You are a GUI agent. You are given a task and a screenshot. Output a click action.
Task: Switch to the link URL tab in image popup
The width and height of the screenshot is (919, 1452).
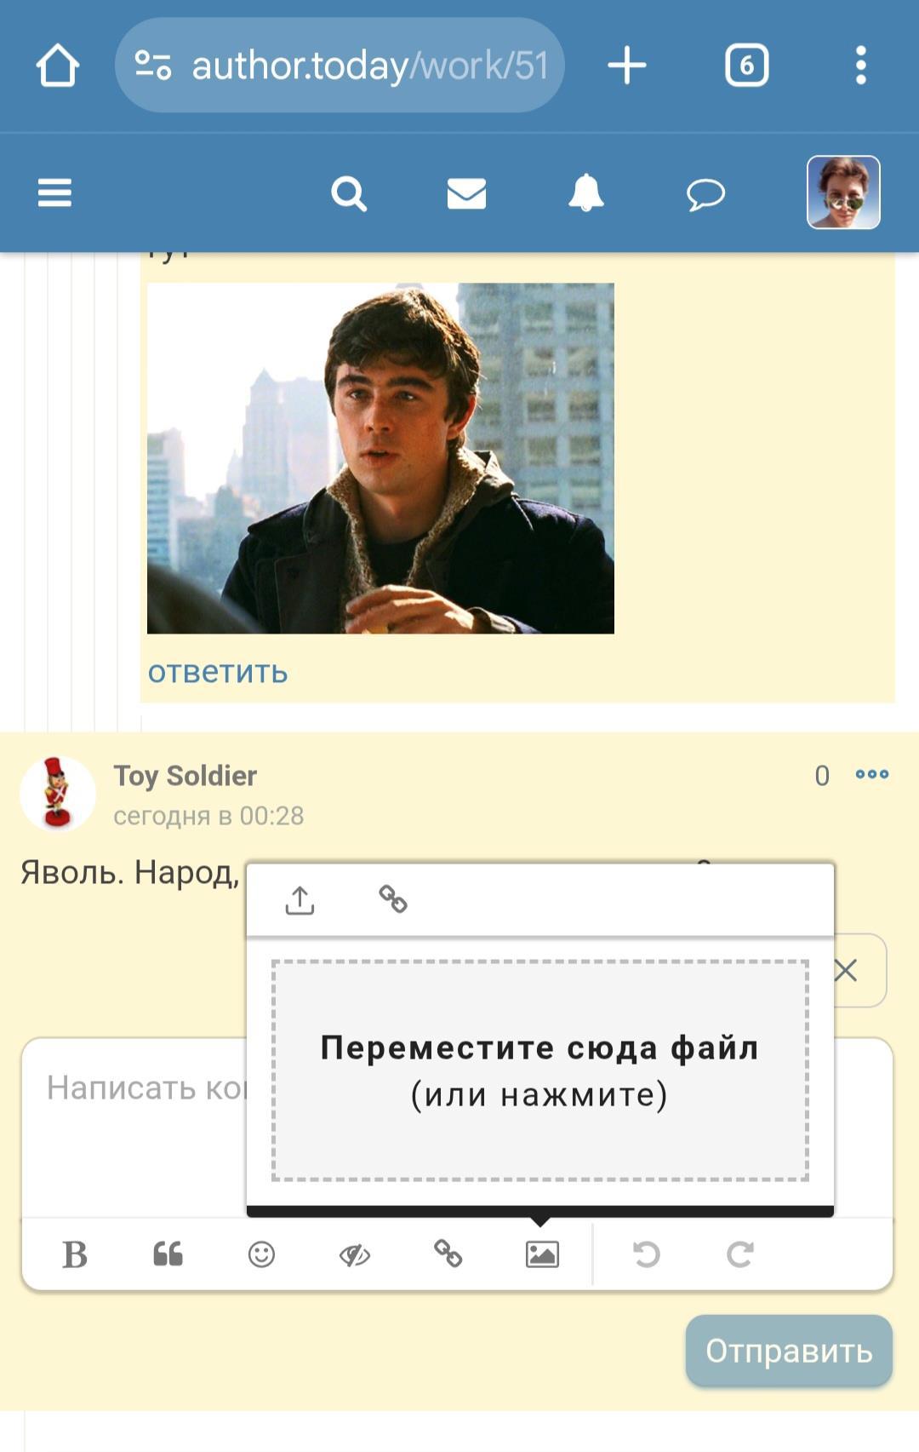click(x=393, y=899)
